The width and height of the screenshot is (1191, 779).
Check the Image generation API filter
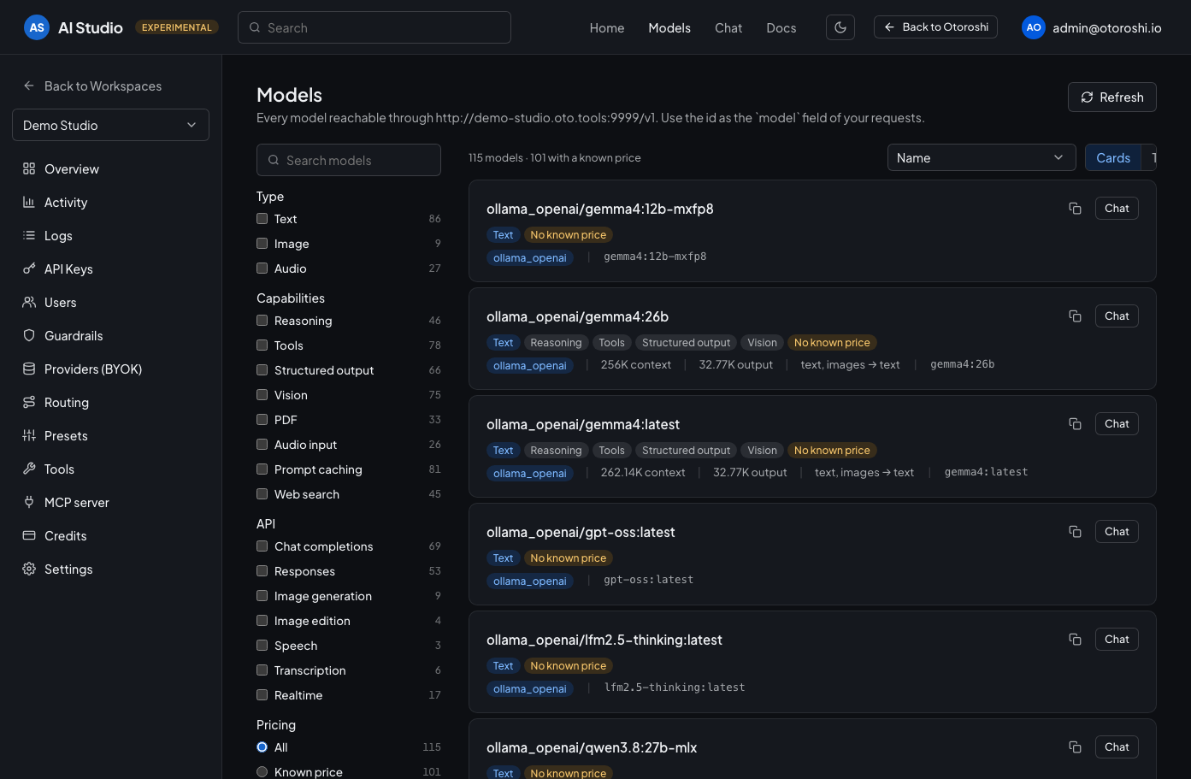[x=262, y=595]
